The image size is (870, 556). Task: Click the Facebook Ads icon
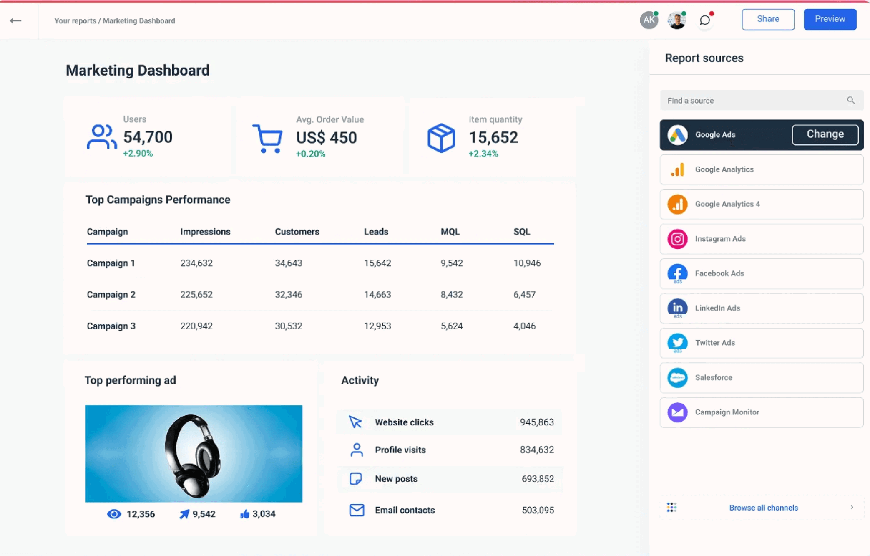click(x=677, y=273)
